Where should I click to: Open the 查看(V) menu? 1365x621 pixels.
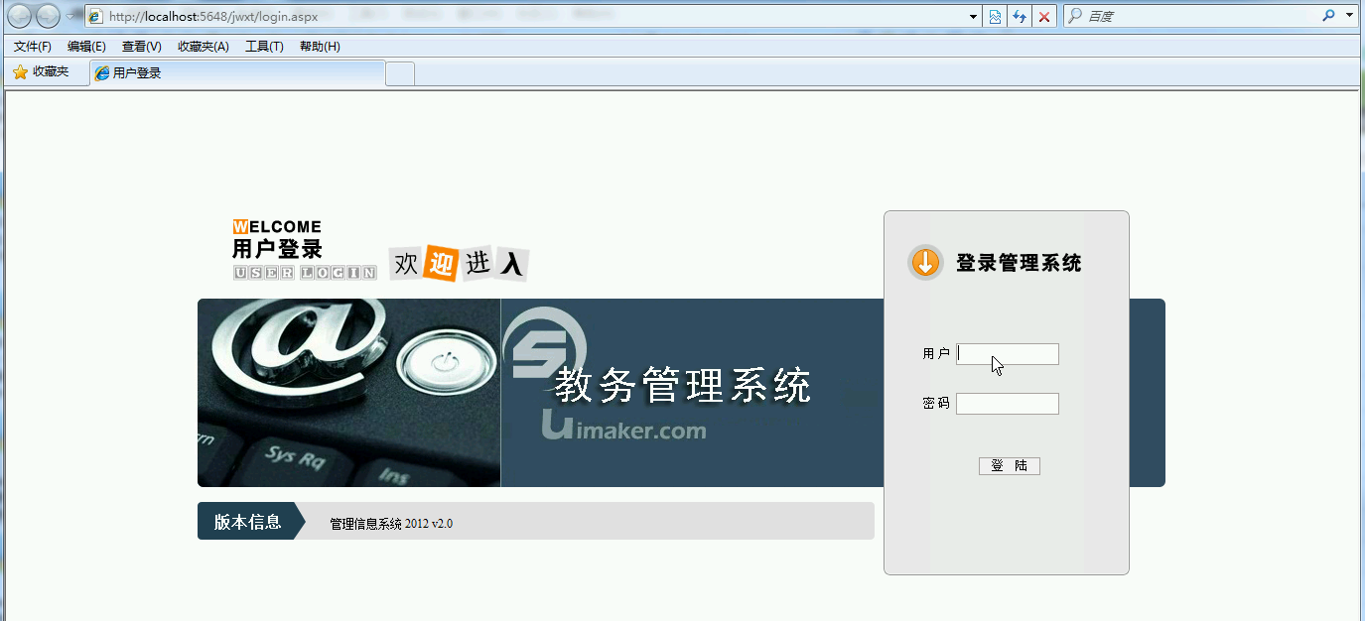tap(142, 47)
